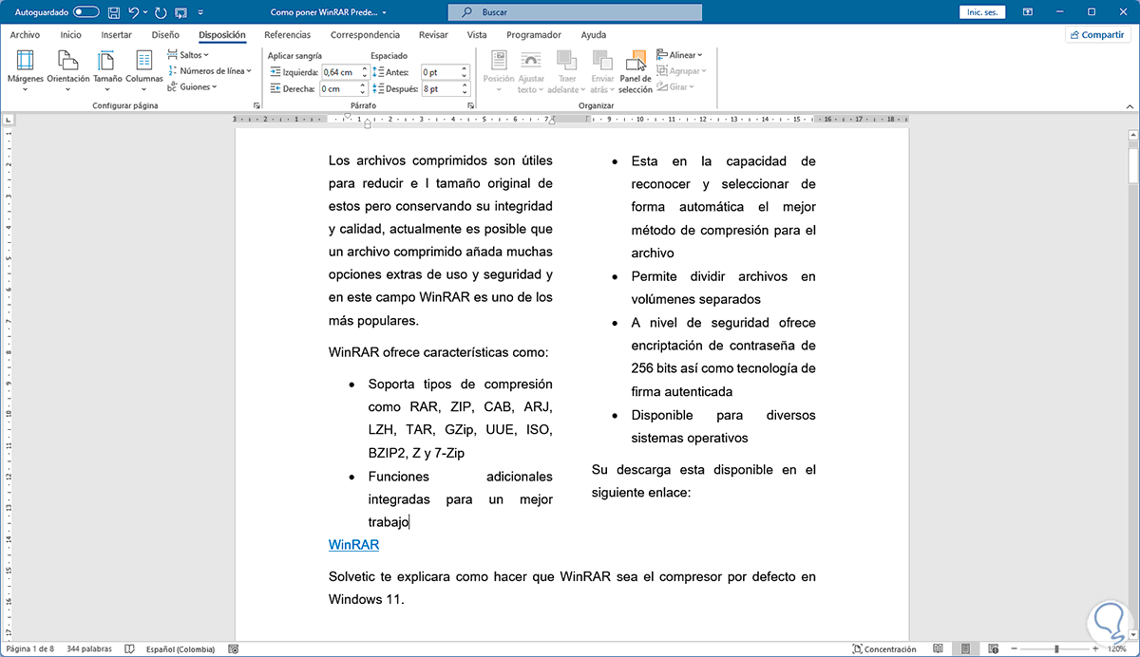The height and width of the screenshot is (657, 1140).
Task: Switch to the Insertar tab
Action: [x=117, y=35]
